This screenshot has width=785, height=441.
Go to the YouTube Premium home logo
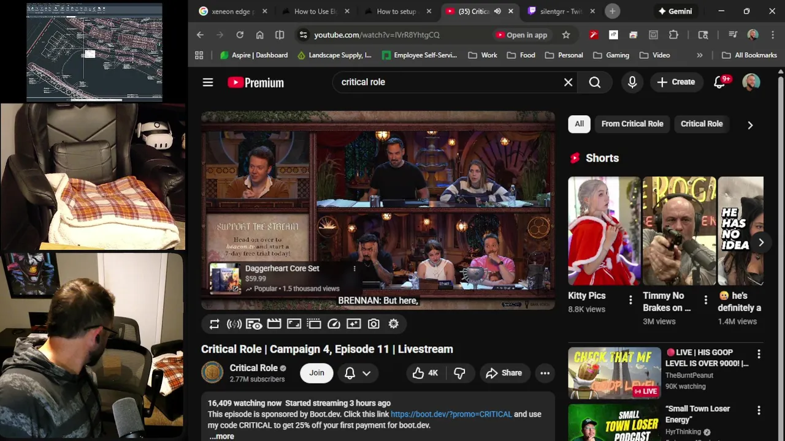click(256, 82)
